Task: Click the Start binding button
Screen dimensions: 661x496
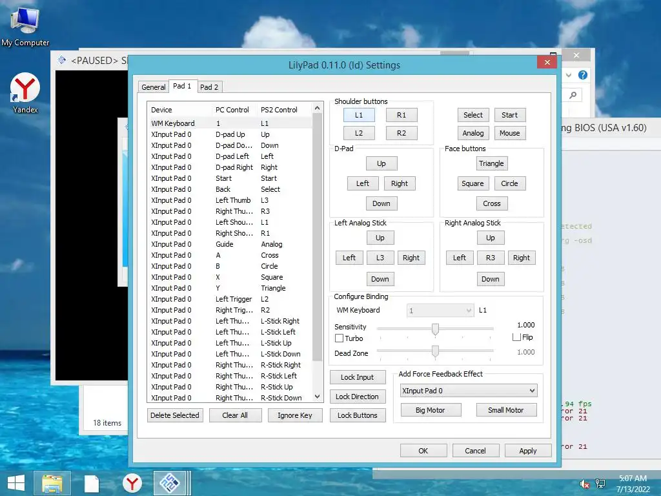Action: [x=510, y=115]
